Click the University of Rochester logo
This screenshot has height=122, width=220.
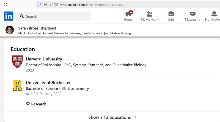pyautogui.click(x=17, y=85)
